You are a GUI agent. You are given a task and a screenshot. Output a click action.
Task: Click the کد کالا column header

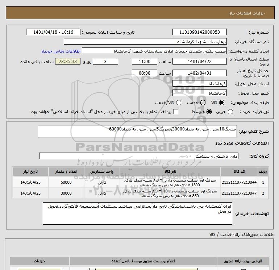pos(239,171)
